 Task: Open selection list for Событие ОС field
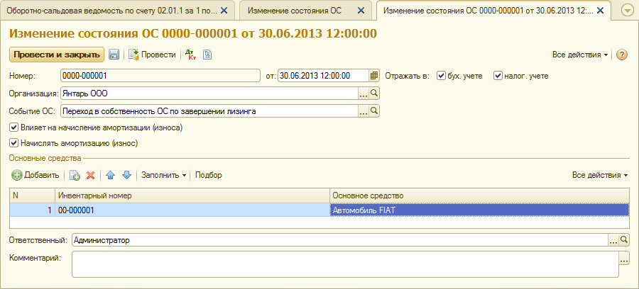coord(364,111)
